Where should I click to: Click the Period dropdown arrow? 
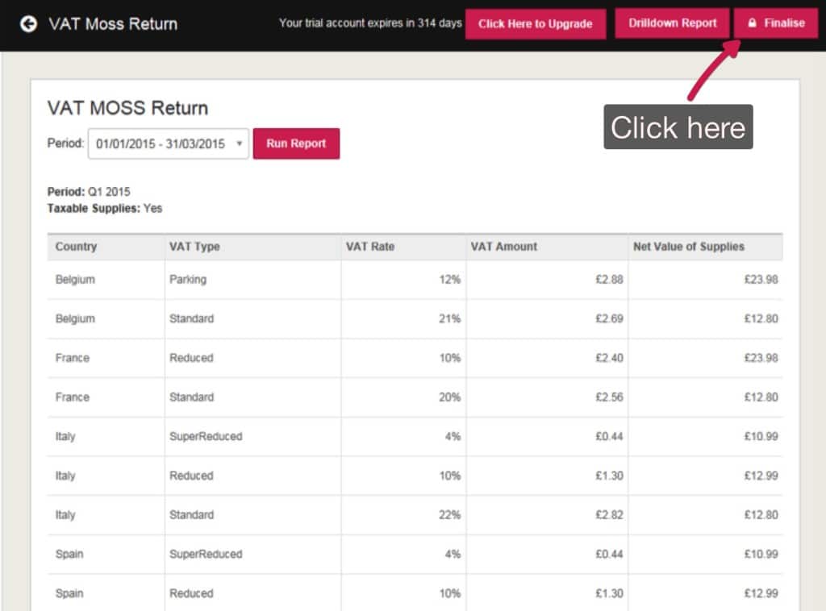click(x=239, y=143)
